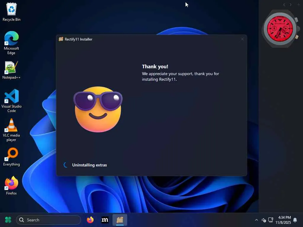The image size is (303, 227).
Task: Select the VLC media player desktop shortcut
Action: (12, 130)
